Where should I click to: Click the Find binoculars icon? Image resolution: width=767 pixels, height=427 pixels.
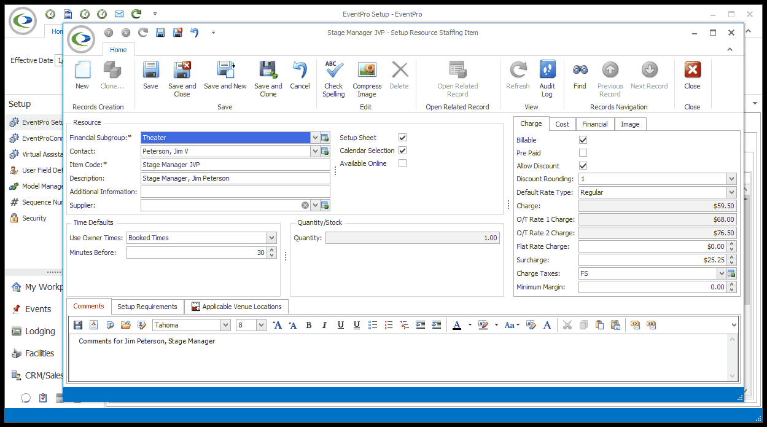pos(580,70)
